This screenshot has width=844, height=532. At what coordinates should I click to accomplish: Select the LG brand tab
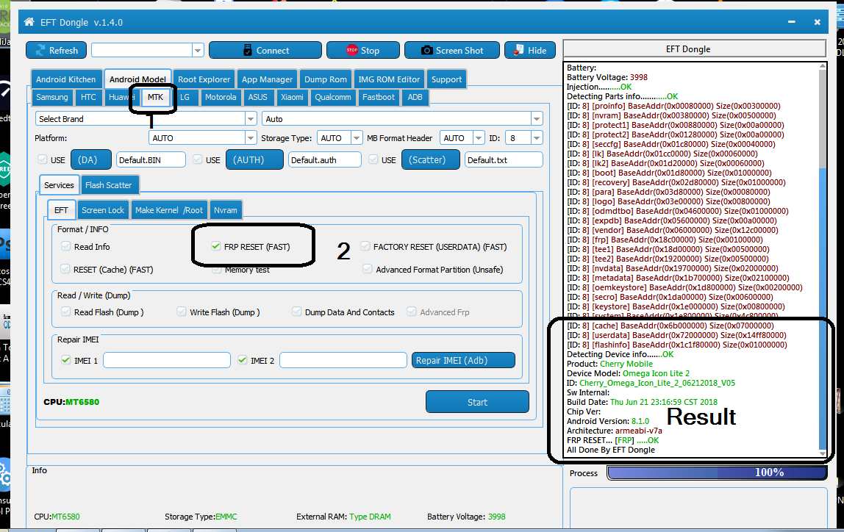tap(185, 97)
